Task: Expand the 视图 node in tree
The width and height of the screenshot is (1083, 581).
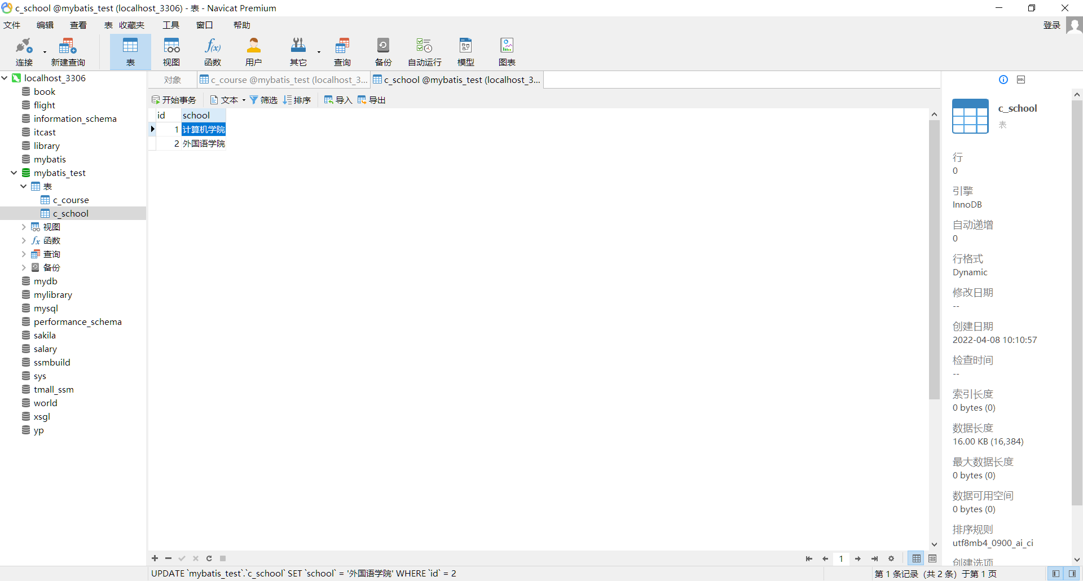Action: coord(24,227)
